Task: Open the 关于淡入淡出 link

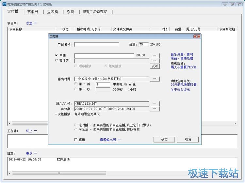Action: (180, 90)
